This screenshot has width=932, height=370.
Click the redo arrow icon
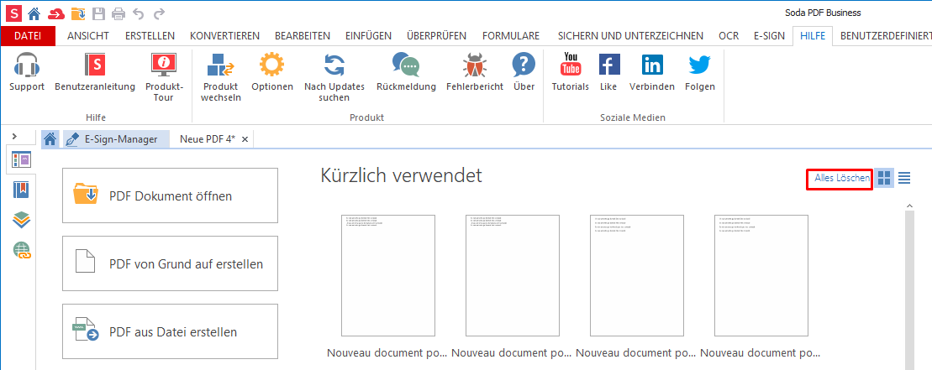click(159, 13)
